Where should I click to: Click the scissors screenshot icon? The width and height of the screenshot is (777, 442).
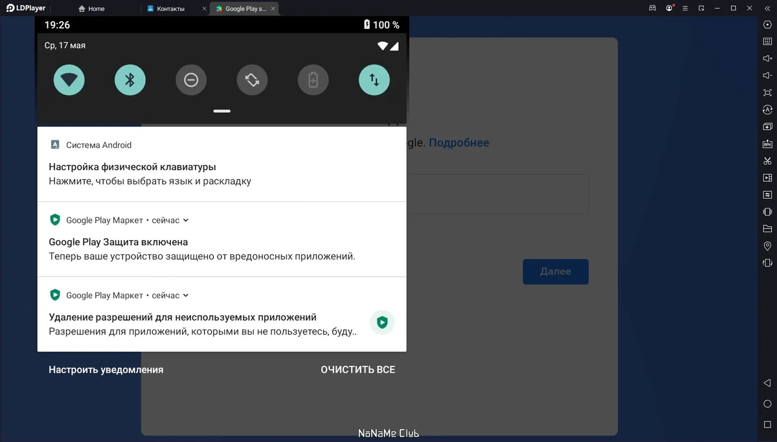pyautogui.click(x=767, y=160)
